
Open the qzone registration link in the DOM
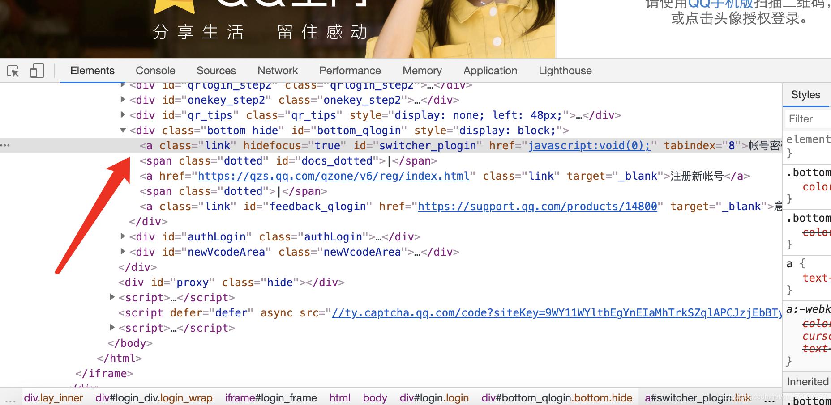tap(333, 176)
